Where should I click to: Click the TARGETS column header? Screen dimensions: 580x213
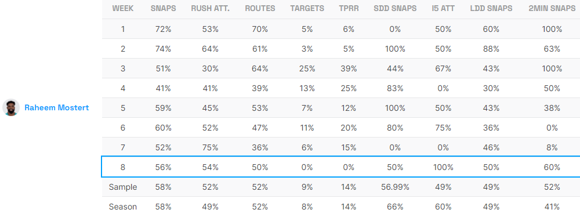pyautogui.click(x=307, y=8)
